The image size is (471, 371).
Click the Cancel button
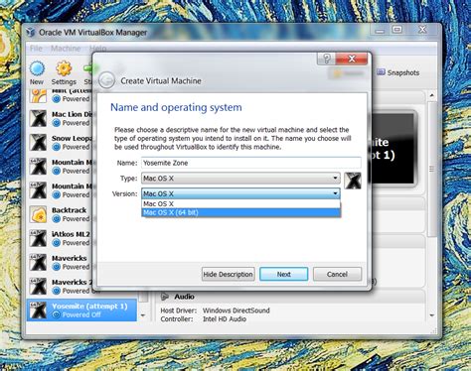337,274
